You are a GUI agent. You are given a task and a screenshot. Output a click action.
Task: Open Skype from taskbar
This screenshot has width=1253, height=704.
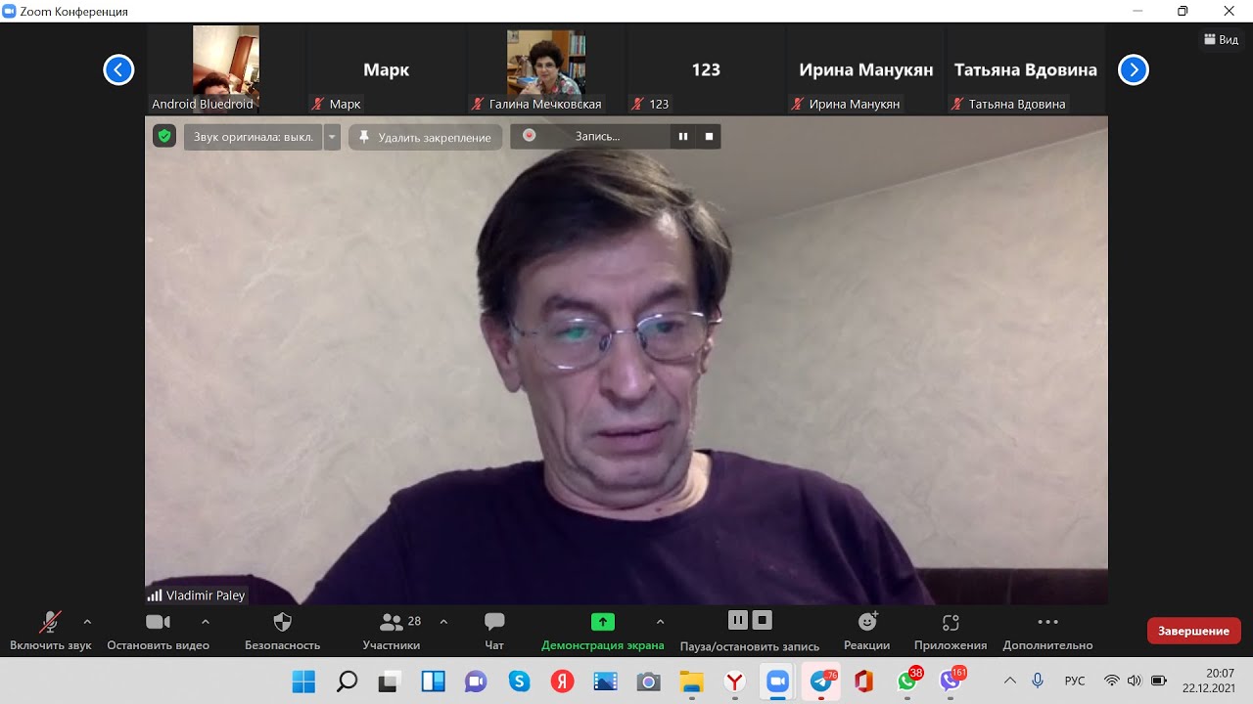(x=519, y=682)
